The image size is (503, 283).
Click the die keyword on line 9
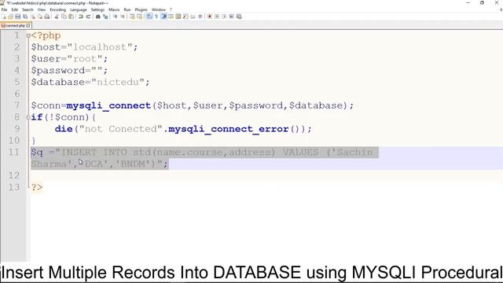click(x=64, y=129)
